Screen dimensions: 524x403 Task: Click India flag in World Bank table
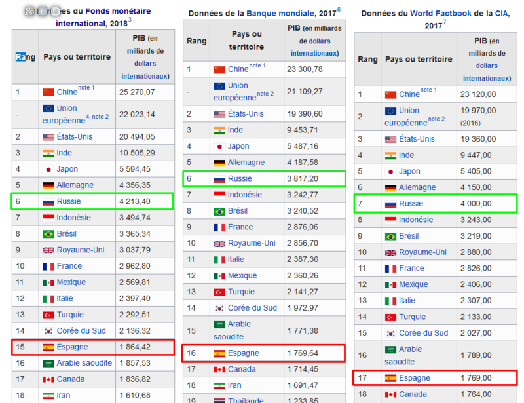[x=219, y=130]
